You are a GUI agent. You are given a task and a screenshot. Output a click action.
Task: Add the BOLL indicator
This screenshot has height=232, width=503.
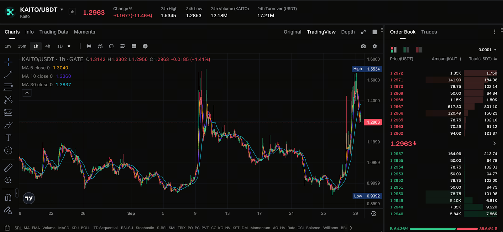86,228
